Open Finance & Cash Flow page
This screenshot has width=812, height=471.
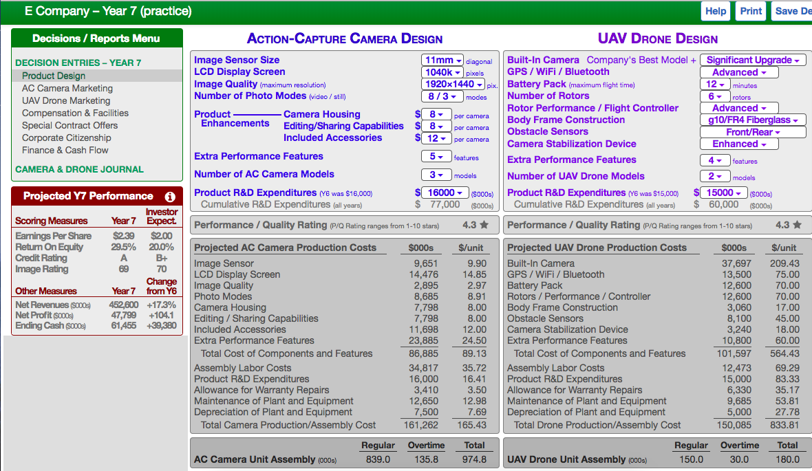(x=65, y=151)
